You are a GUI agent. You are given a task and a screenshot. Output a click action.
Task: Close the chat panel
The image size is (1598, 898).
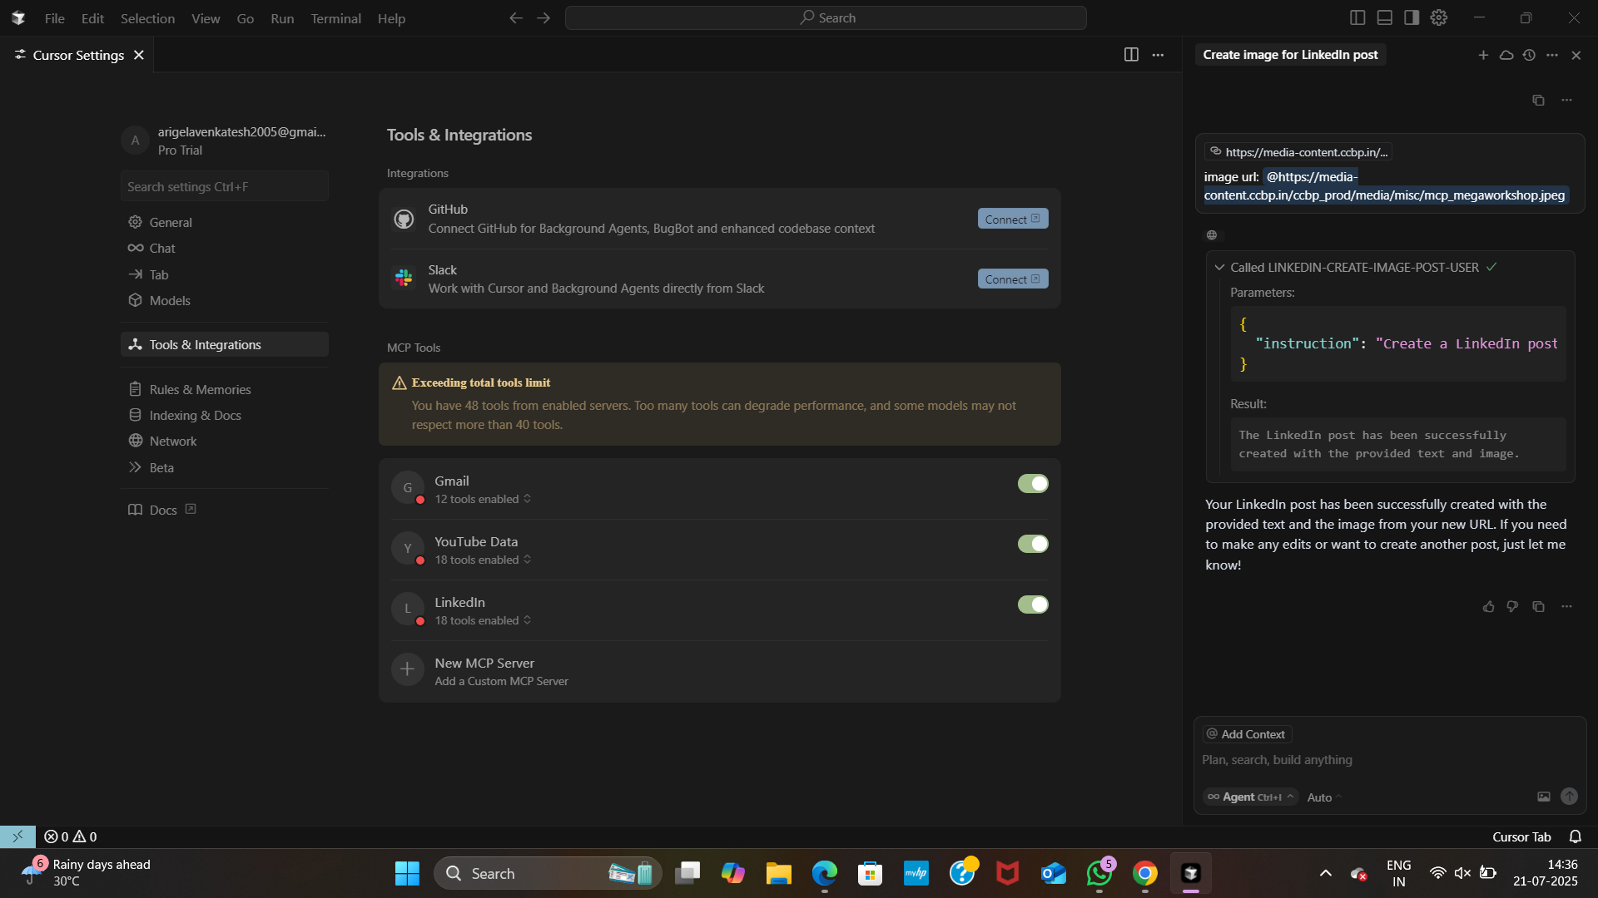[x=1576, y=55]
